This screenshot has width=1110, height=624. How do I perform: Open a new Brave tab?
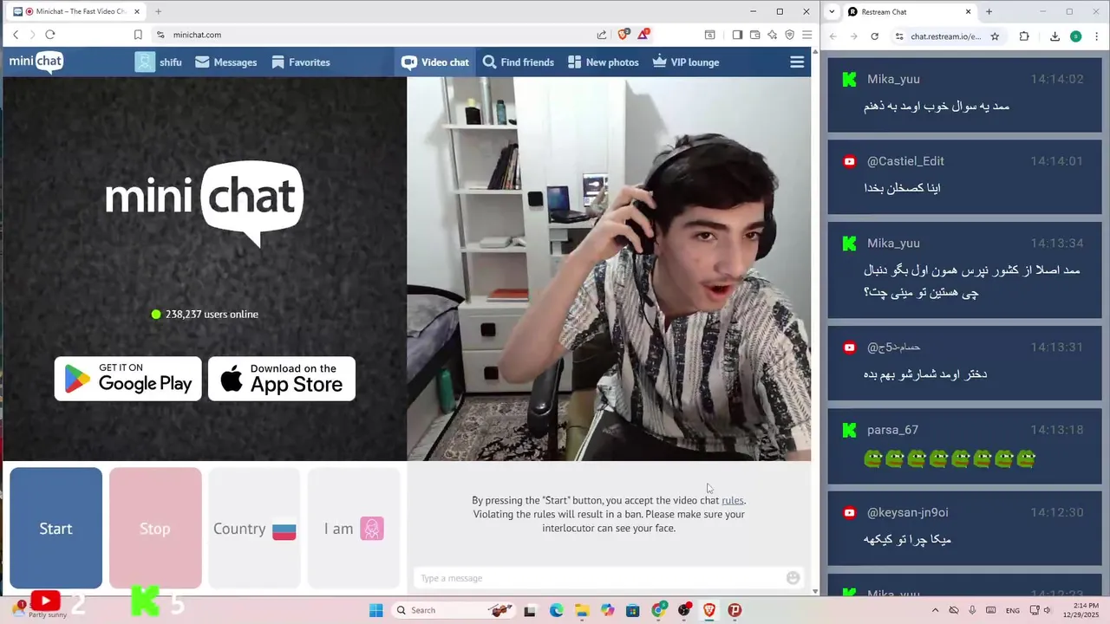tap(158, 11)
